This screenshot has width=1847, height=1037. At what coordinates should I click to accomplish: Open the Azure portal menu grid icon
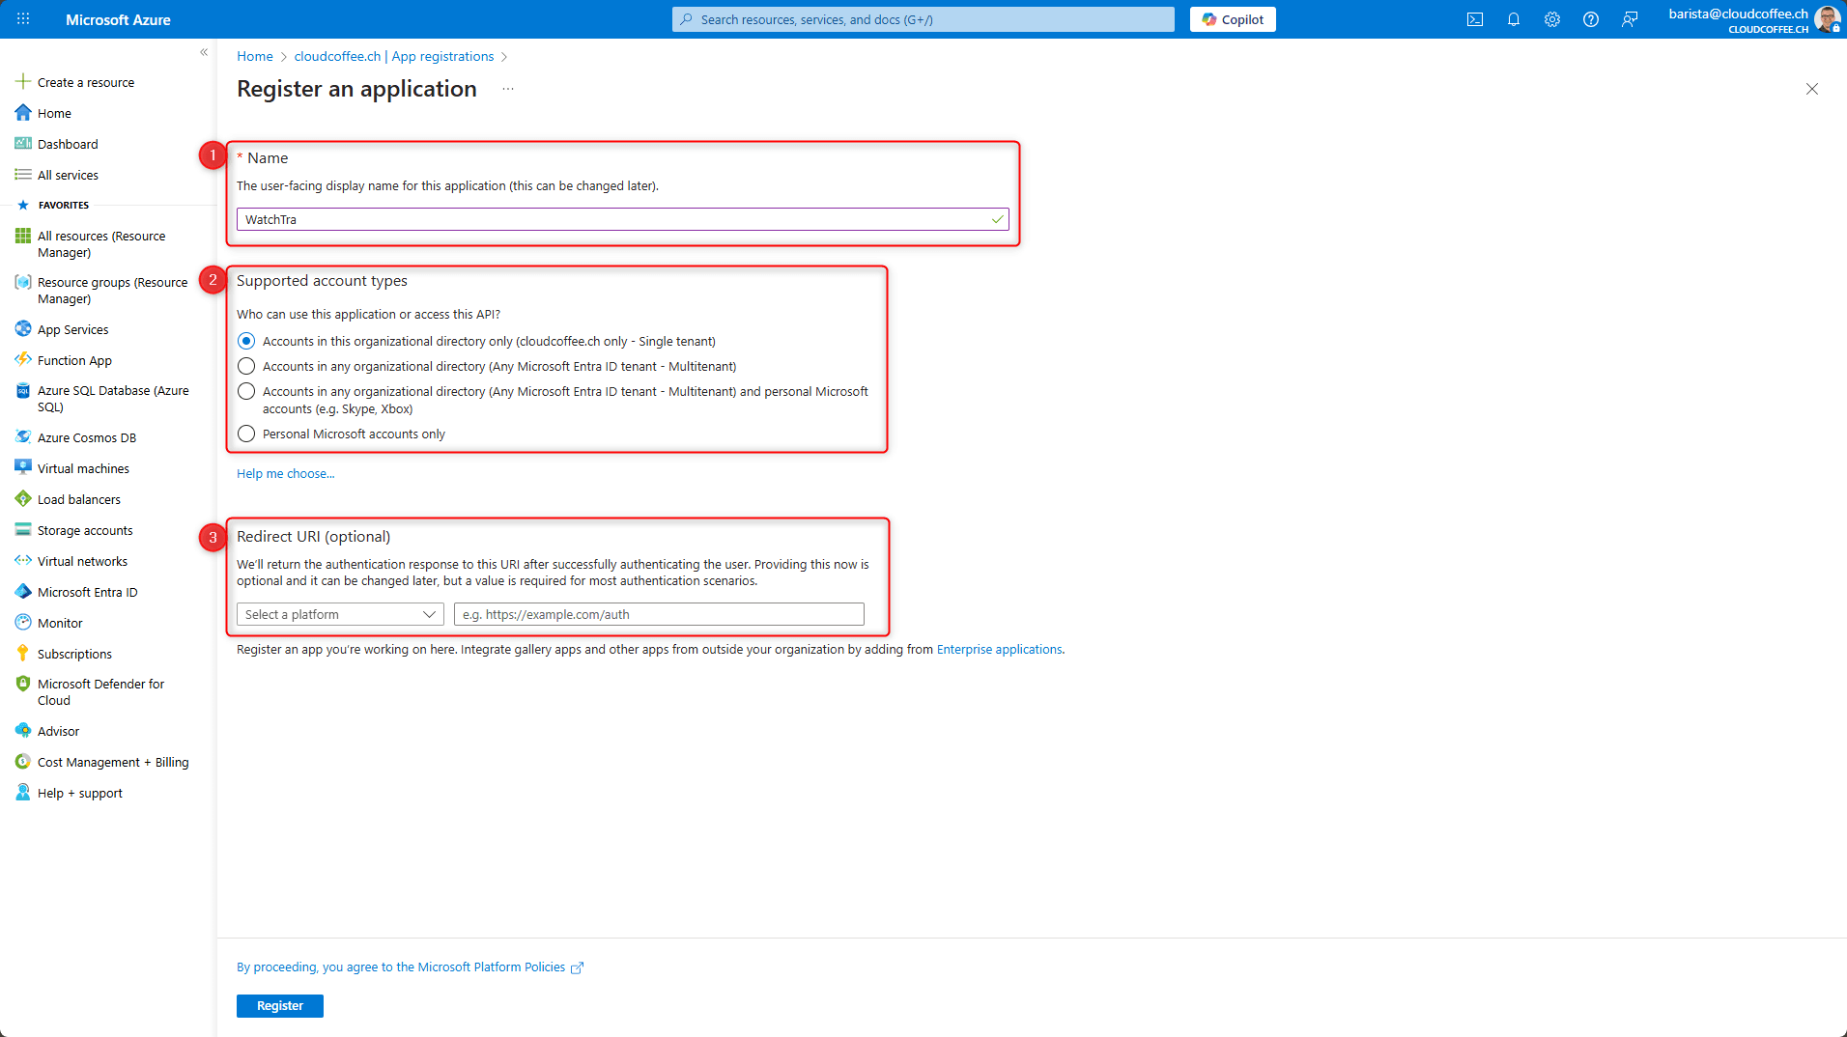(23, 19)
